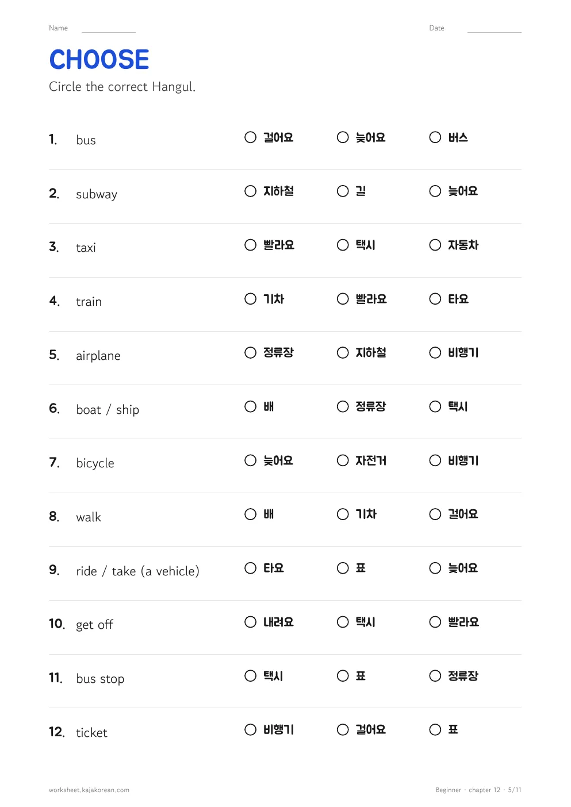
Task: Select 버스 circle for question 1 bus
Action: (x=435, y=137)
